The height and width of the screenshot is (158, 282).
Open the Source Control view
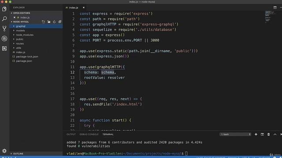coord(4,29)
